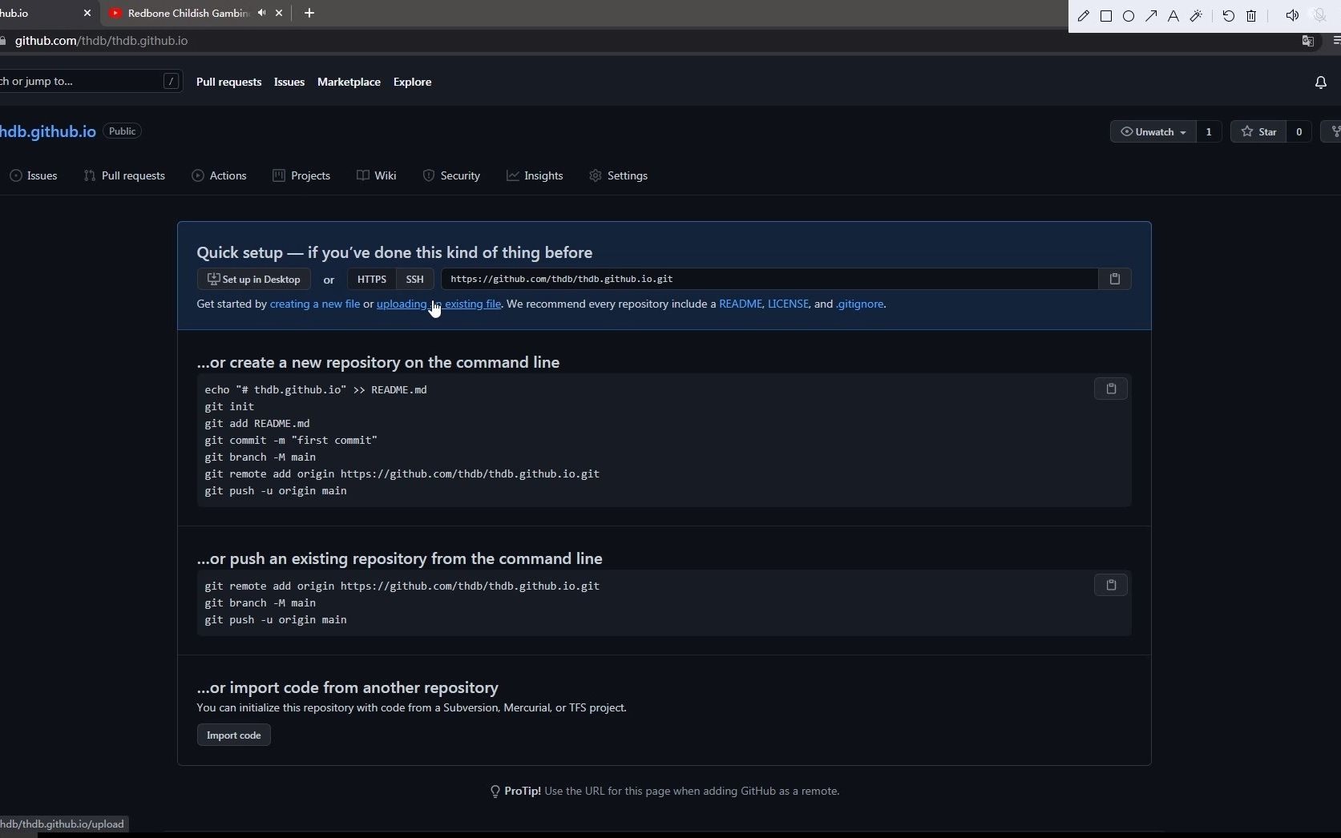
Task: Focus the address bar showing github.com/thdb/thdb.github.io
Action: point(101,41)
